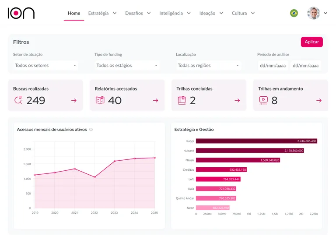
Task: Open the Todos os estágios dropdown
Action: tap(127, 65)
